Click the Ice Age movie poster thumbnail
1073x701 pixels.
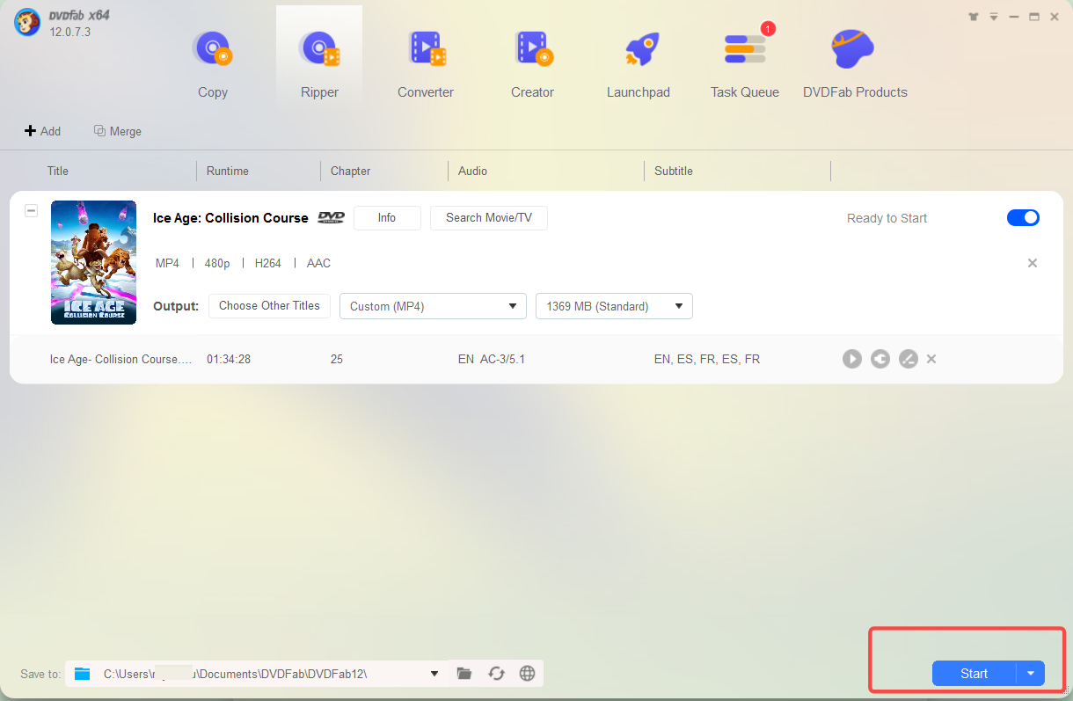pos(93,262)
